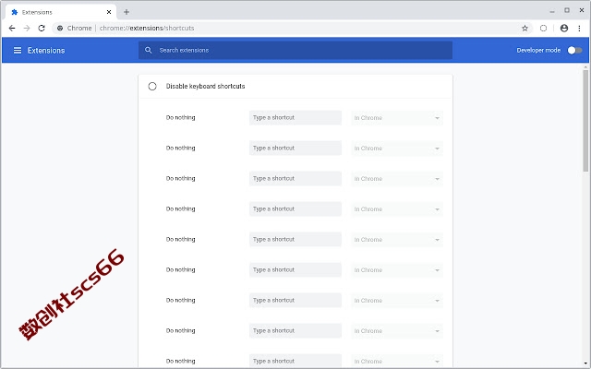Focus the first Type a shortcut field
Viewport: 591px width, 369px height.
point(295,117)
